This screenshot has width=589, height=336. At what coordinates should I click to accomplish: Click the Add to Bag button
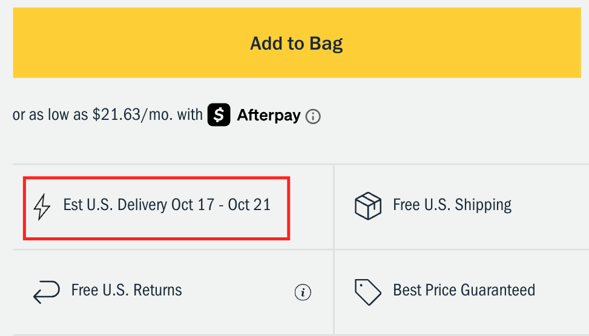coord(296,43)
